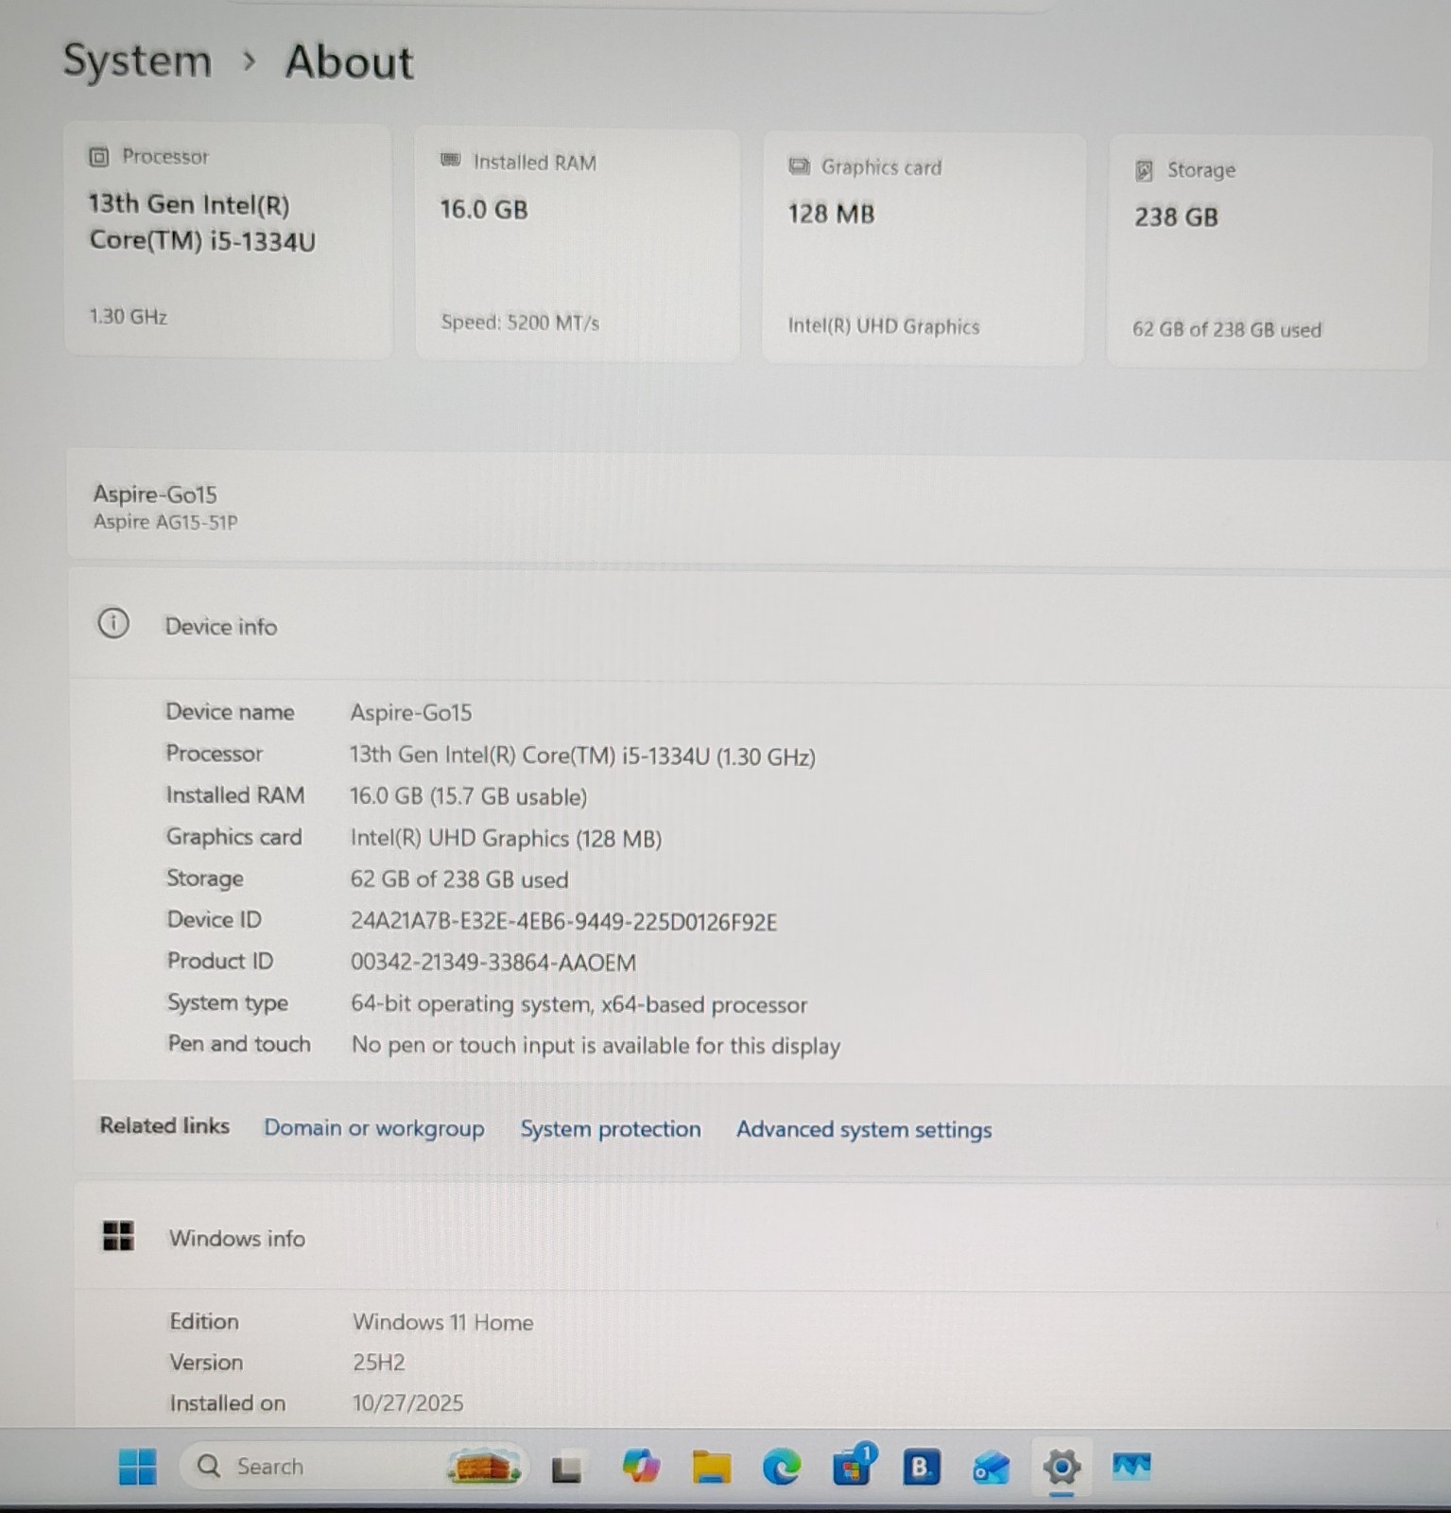The image size is (1451, 1513).
Task: Click the Installed RAM memory icon
Action: click(451, 161)
